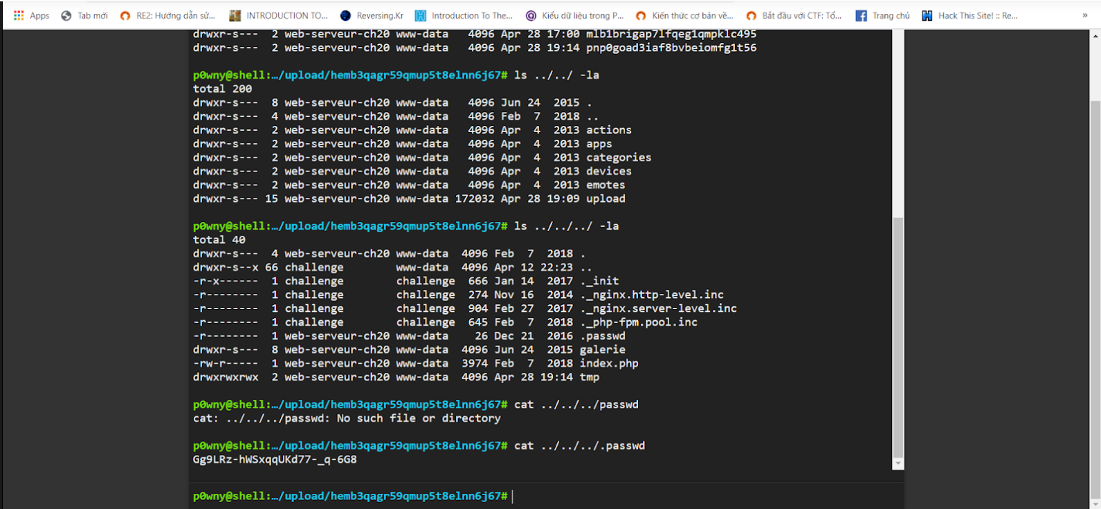Viewport: 1101px width, 509px height.
Task: Click the "tmp" directory name
Action: pyautogui.click(x=590, y=378)
